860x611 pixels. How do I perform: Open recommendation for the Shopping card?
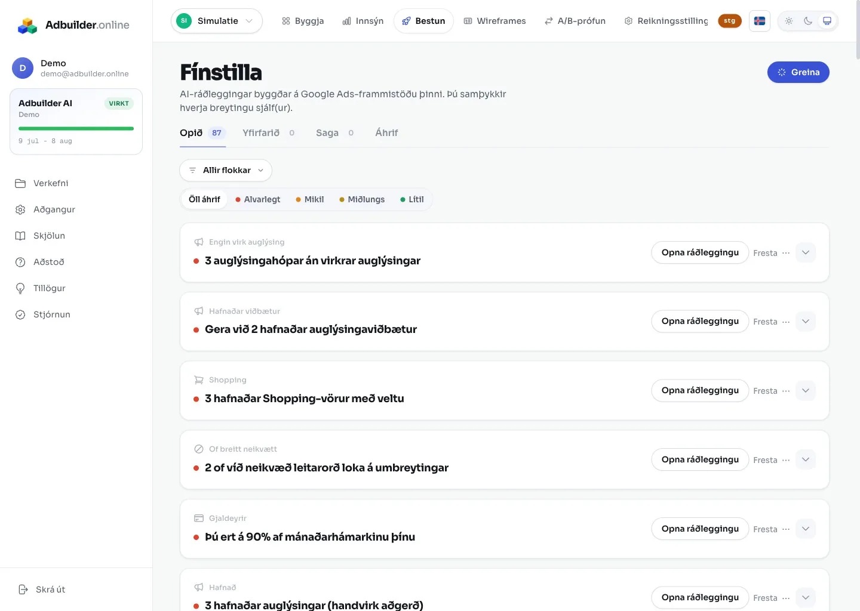[x=700, y=390]
